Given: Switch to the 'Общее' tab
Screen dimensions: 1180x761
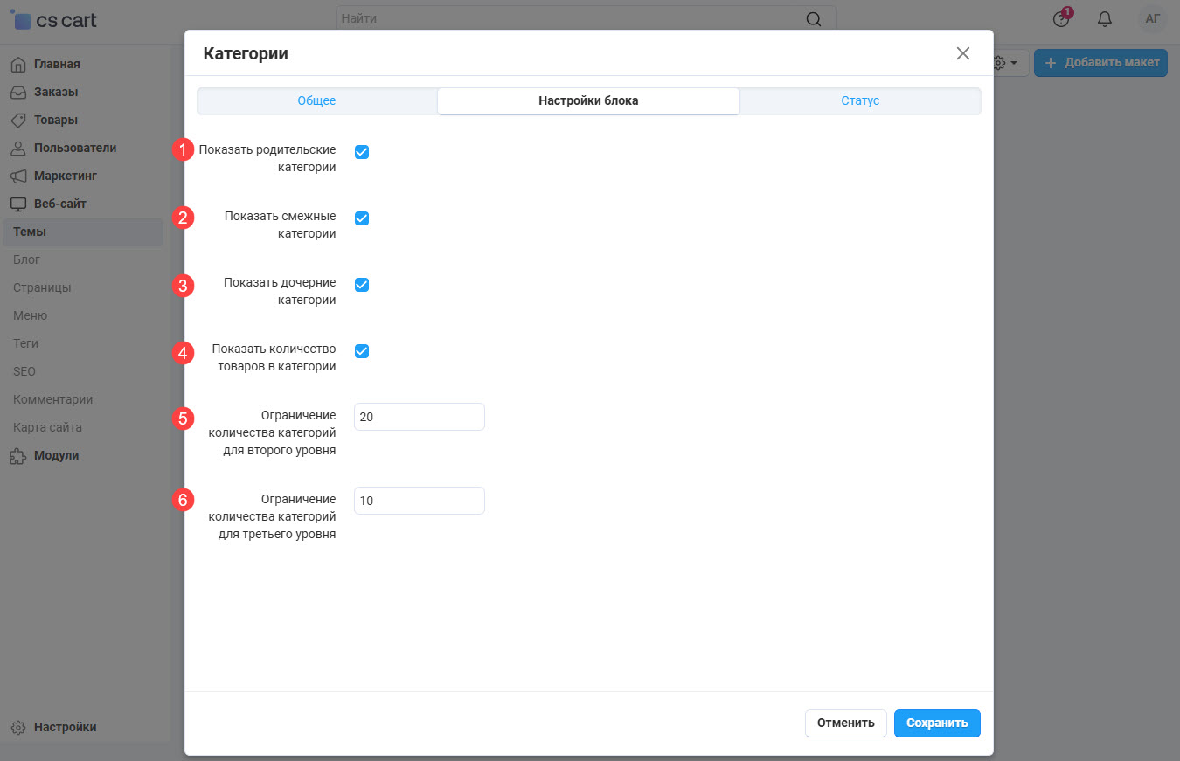Looking at the screenshot, I should pos(316,101).
